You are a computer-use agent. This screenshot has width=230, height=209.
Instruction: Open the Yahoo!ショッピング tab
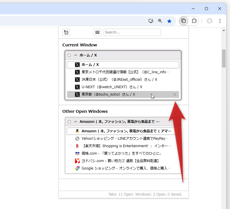(x=123, y=139)
